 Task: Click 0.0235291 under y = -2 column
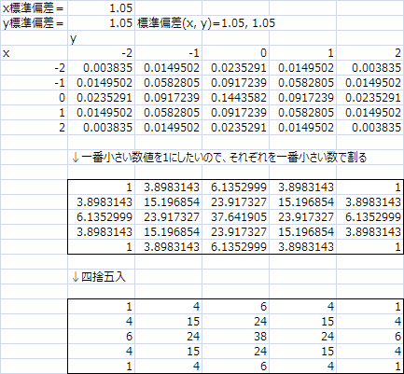pyautogui.click(x=101, y=98)
